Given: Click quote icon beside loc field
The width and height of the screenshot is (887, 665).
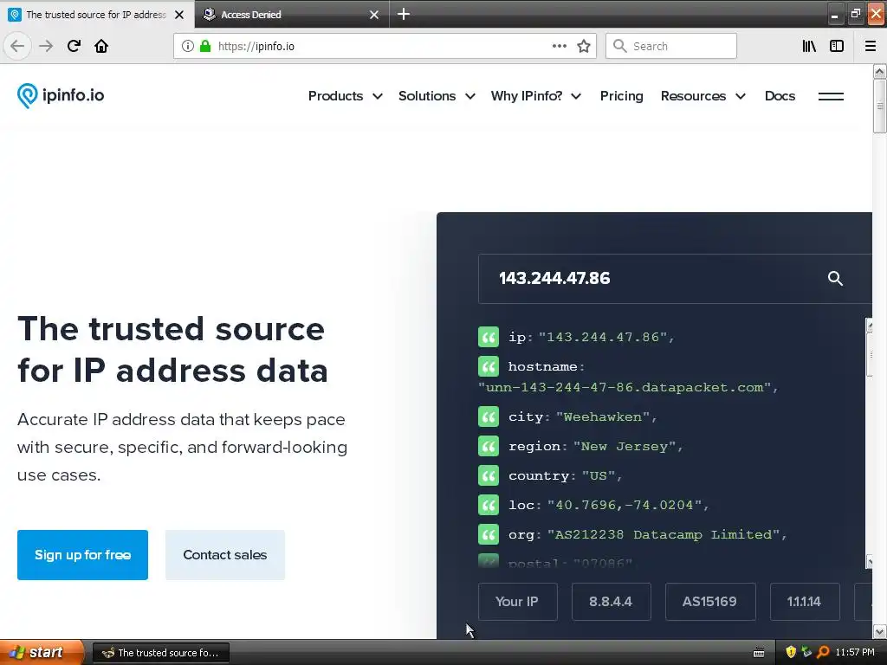Looking at the screenshot, I should [489, 505].
